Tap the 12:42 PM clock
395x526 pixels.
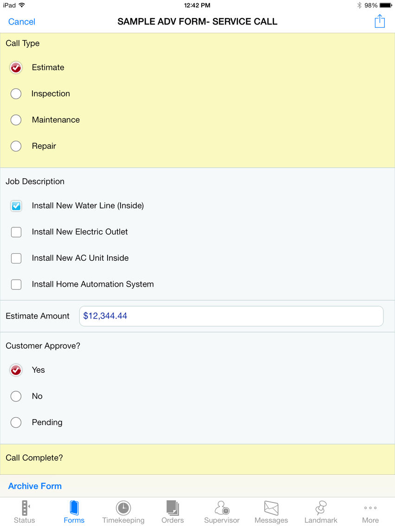pos(197,6)
